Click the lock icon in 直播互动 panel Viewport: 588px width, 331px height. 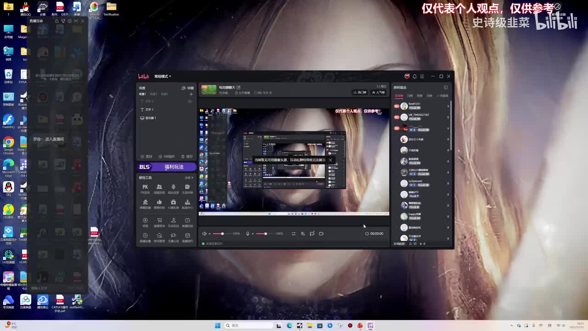point(57,21)
